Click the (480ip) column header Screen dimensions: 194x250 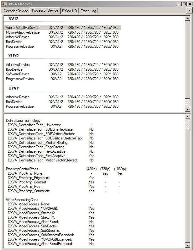91,169
